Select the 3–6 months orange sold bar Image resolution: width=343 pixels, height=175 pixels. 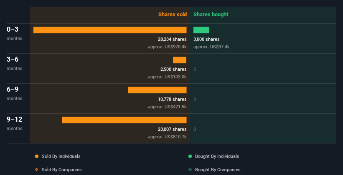coord(180,60)
